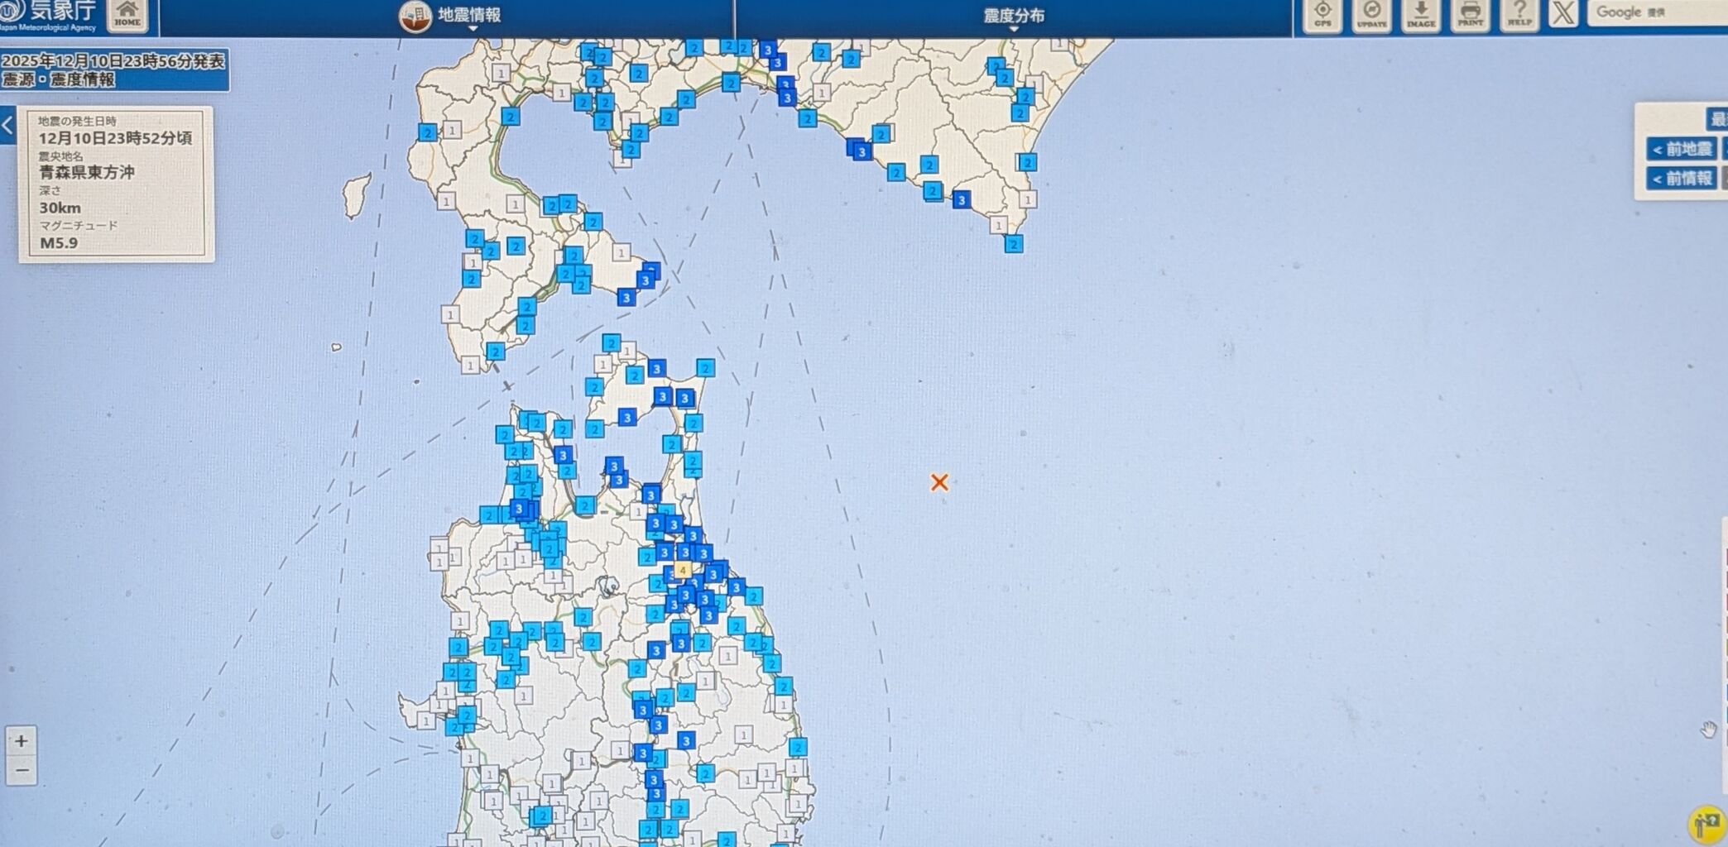
Task: Click the 2025年12月10日23時56分発表 heading
Action: pyautogui.click(x=113, y=61)
